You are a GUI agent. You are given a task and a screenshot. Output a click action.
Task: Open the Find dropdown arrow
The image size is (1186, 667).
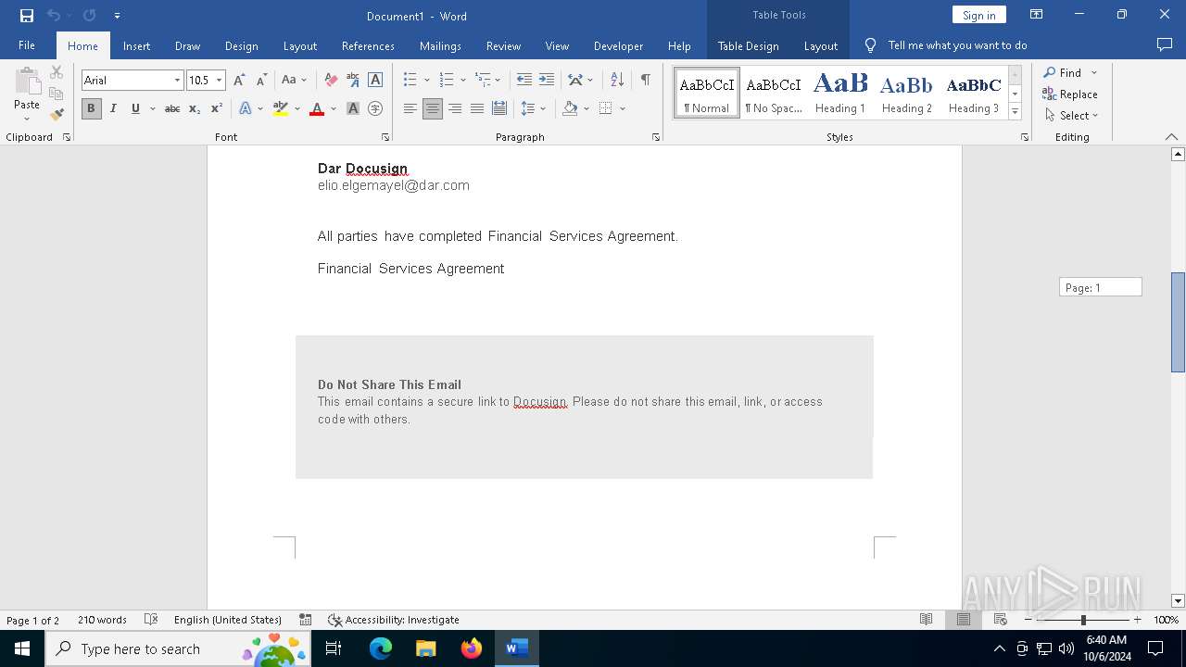point(1094,73)
